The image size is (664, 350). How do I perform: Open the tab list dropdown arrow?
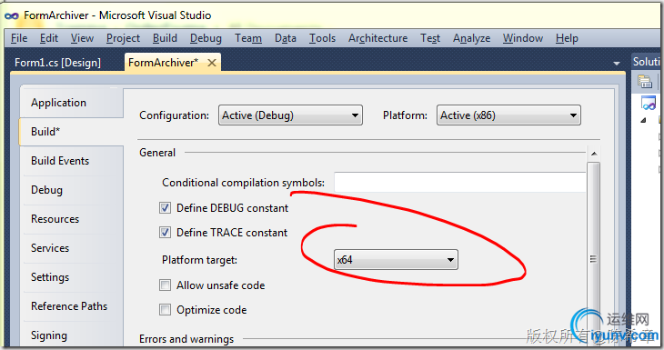click(616, 64)
